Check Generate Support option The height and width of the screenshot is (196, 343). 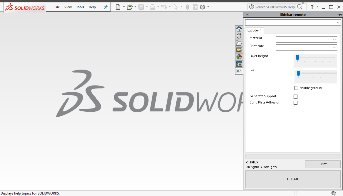tap(295, 96)
